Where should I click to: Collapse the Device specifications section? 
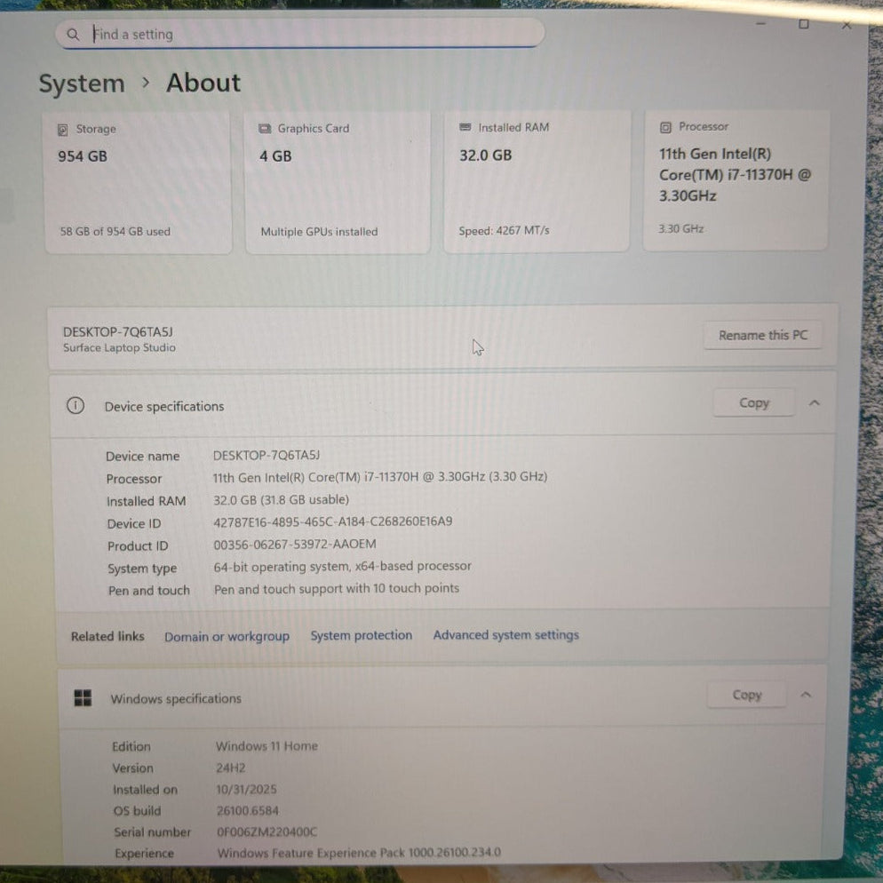point(815,402)
